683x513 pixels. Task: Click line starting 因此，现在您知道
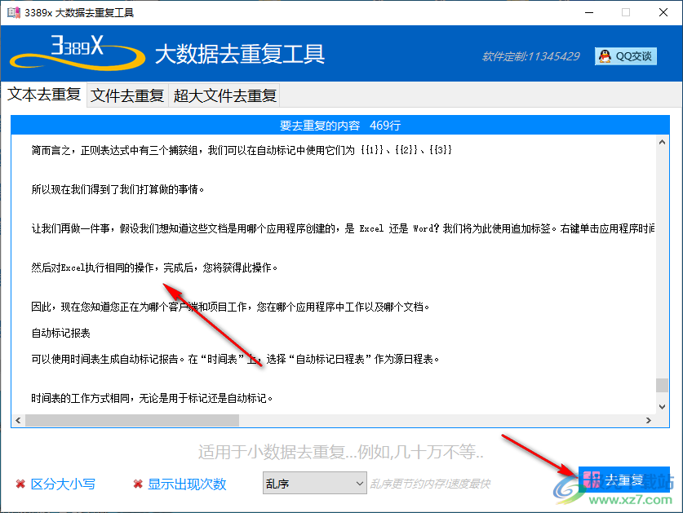(x=230, y=307)
